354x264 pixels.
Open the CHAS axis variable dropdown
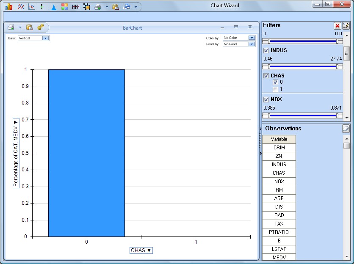(141, 250)
